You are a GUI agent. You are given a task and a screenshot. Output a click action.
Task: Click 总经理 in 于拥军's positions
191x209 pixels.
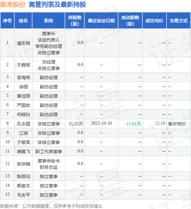point(49,62)
